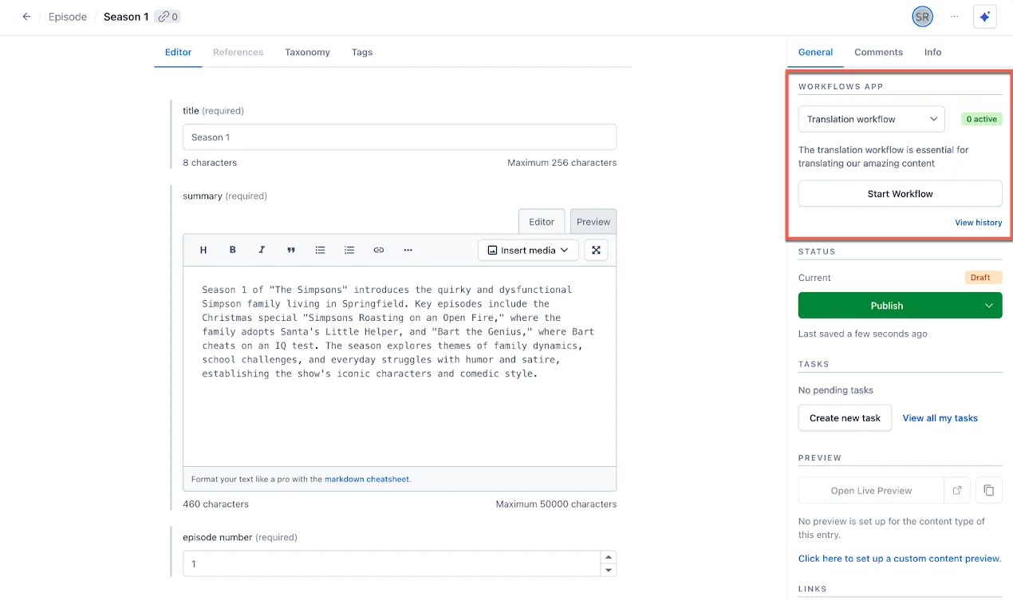Open more formatting options ellipsis
This screenshot has height=601, width=1013.
408,250
